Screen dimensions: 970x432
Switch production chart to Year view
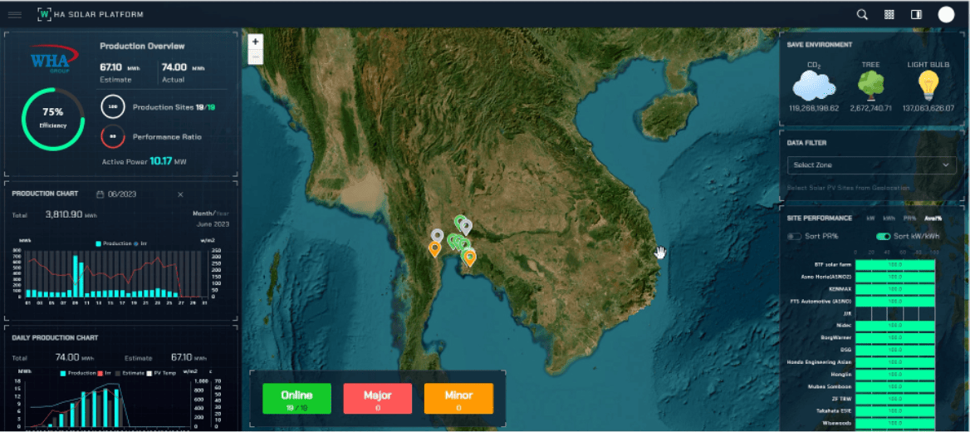[221, 214]
